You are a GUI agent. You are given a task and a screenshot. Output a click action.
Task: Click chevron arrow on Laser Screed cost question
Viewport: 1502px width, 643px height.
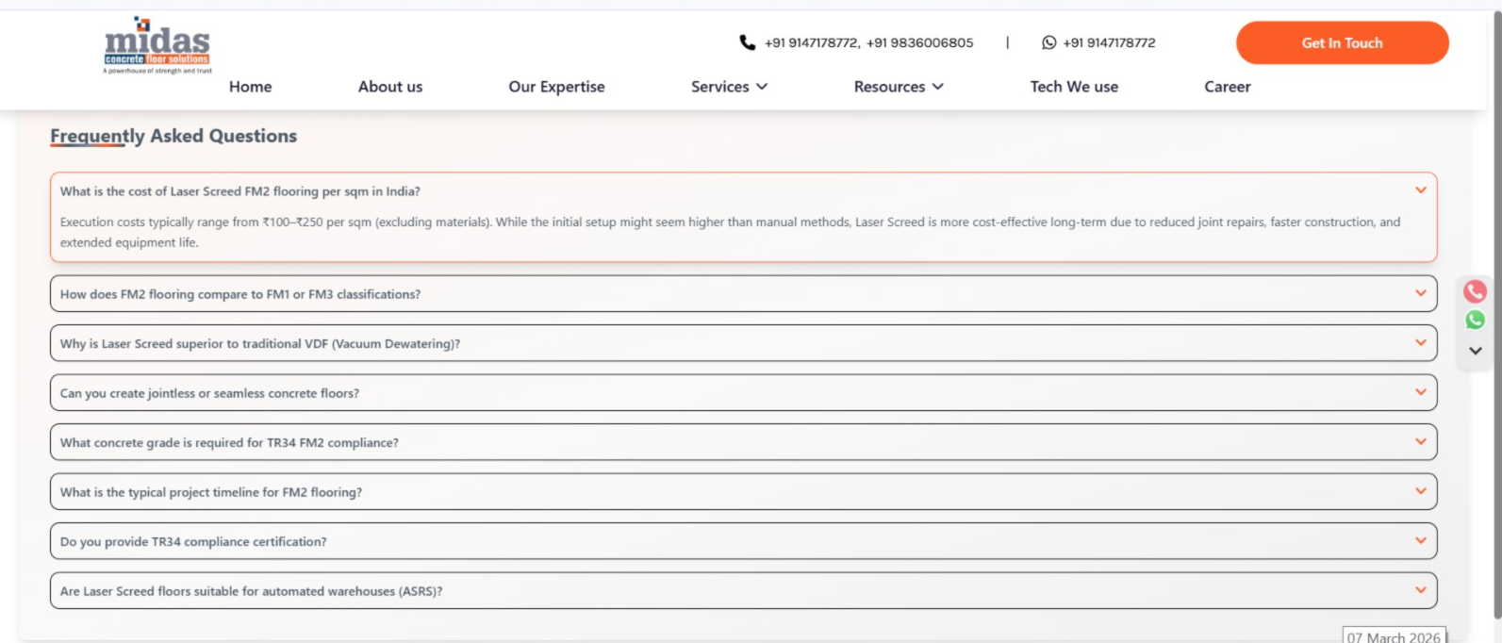1420,190
